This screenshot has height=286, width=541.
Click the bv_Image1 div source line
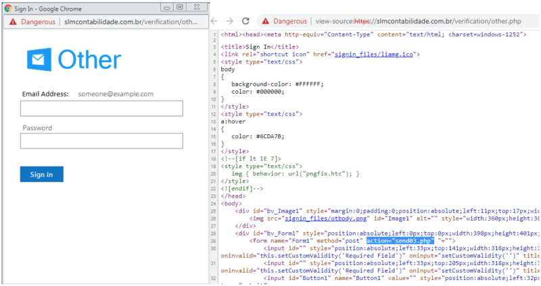387,211
